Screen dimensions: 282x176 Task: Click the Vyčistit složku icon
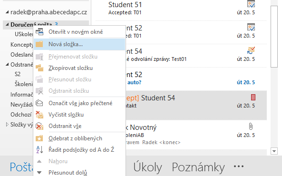click(39, 115)
